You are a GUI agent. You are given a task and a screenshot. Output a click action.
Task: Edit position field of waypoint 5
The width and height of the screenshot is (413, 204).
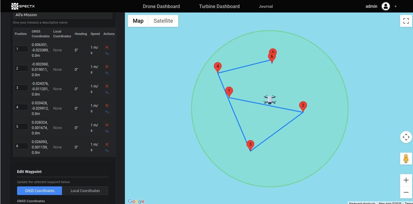[x=21, y=127]
